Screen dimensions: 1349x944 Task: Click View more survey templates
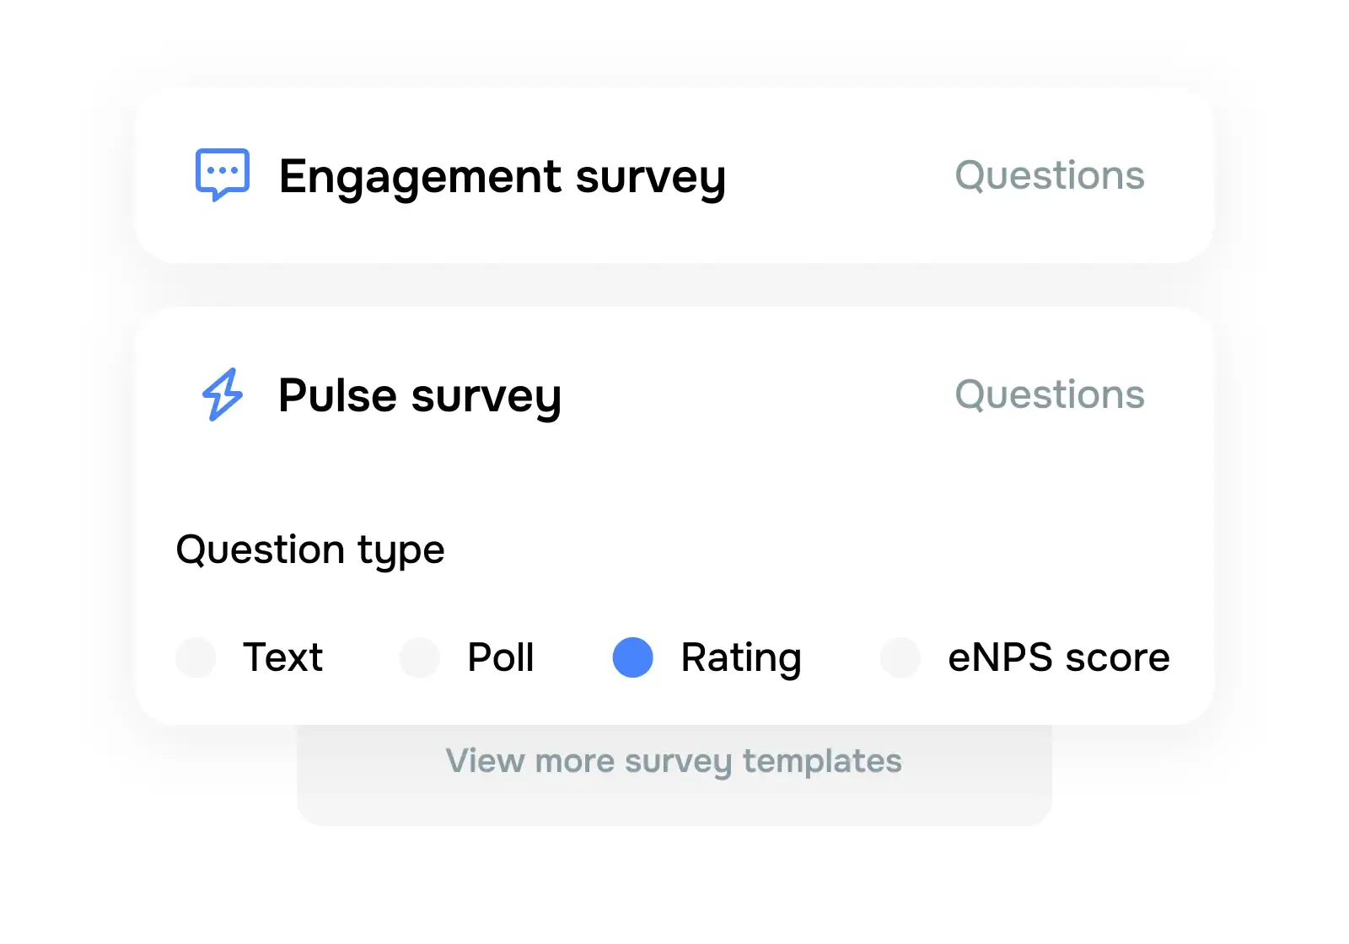click(674, 761)
